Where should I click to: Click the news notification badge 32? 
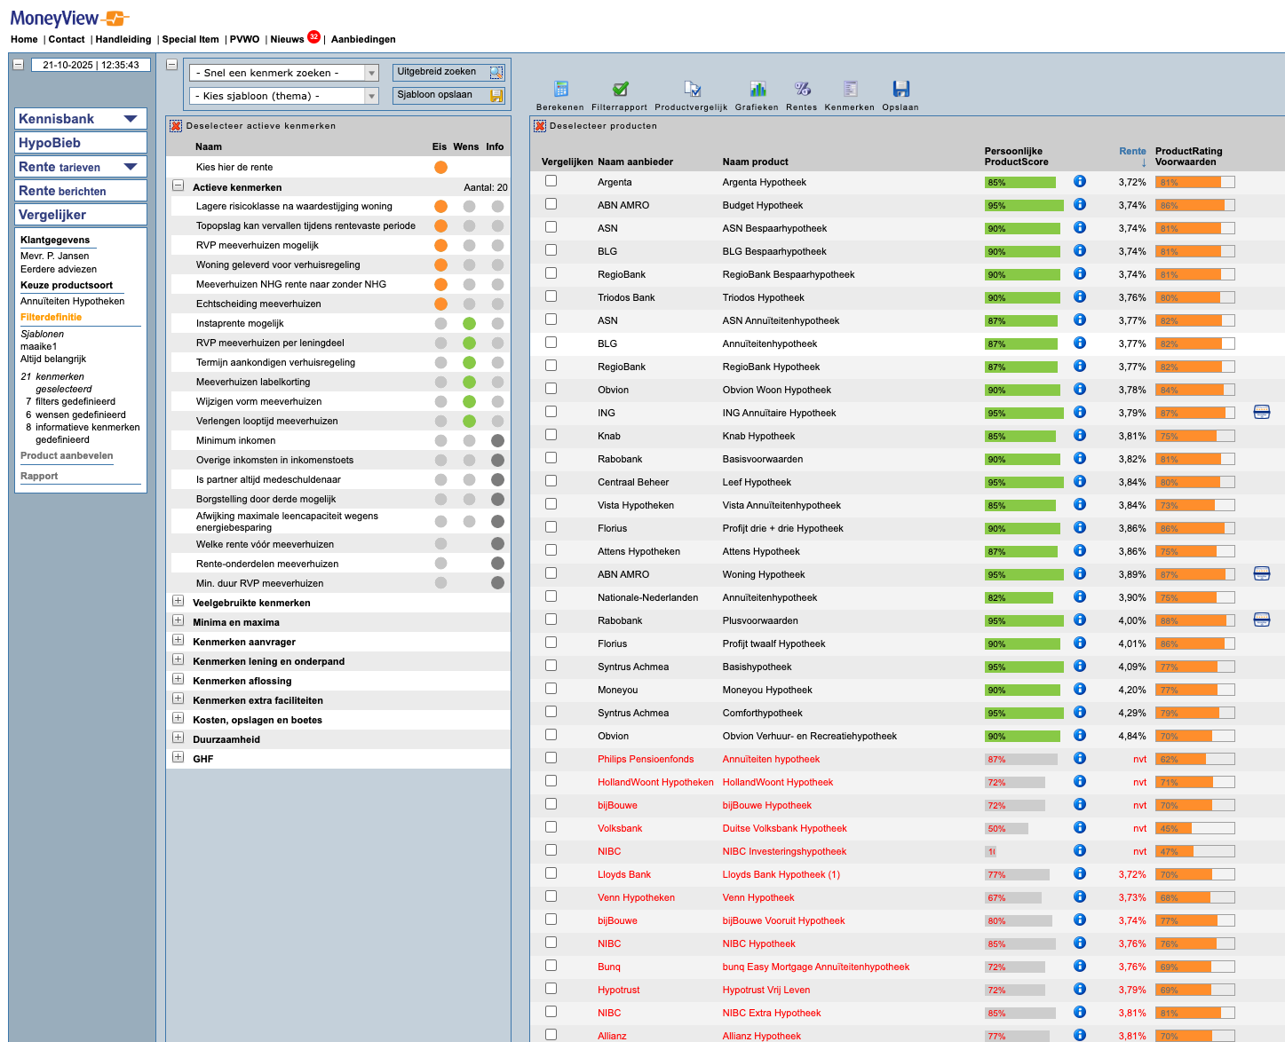(x=313, y=36)
